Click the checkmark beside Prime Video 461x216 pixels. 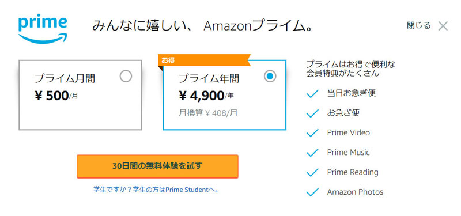(312, 133)
